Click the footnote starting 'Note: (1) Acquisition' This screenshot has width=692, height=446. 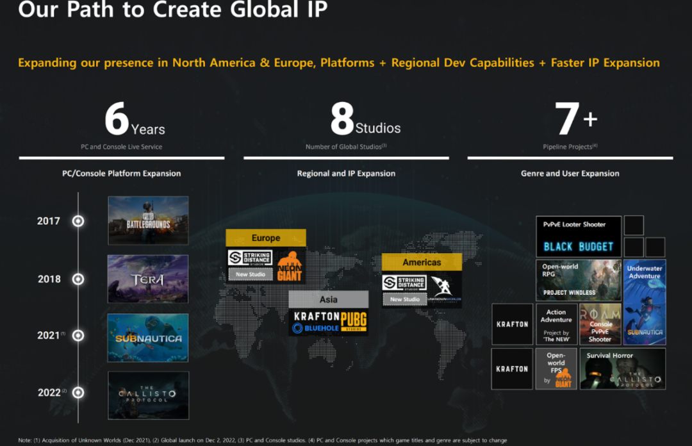coord(263,440)
